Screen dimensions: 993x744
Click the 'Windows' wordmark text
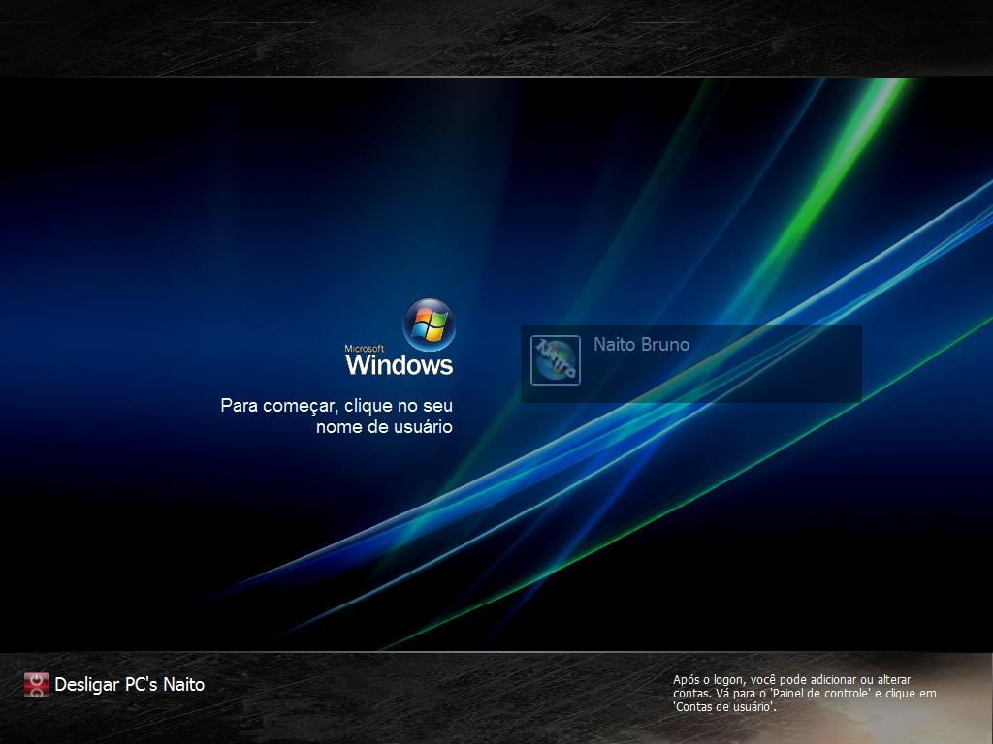click(x=399, y=364)
